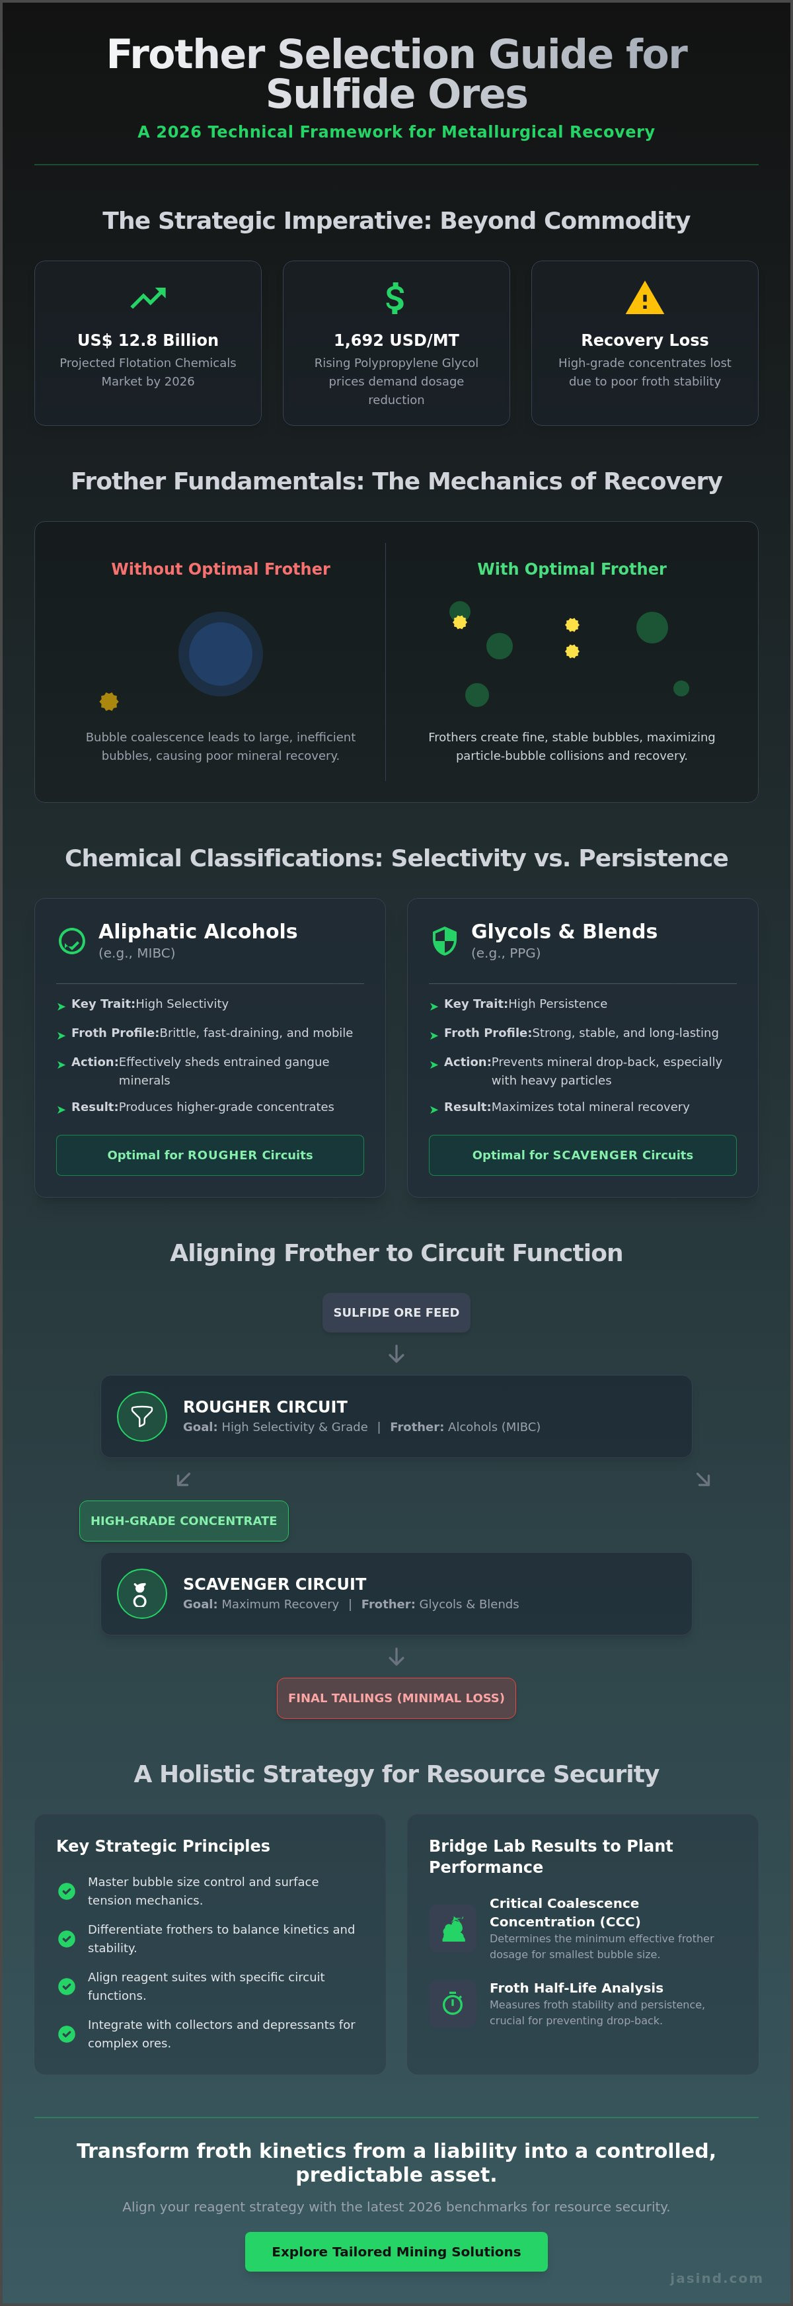Click the green chevron before Key Trait: High Selectivity

click(x=61, y=1007)
